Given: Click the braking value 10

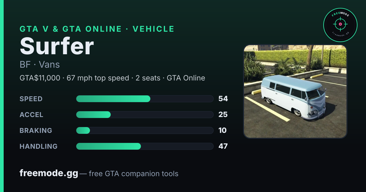Looking at the screenshot, I should click(223, 130).
